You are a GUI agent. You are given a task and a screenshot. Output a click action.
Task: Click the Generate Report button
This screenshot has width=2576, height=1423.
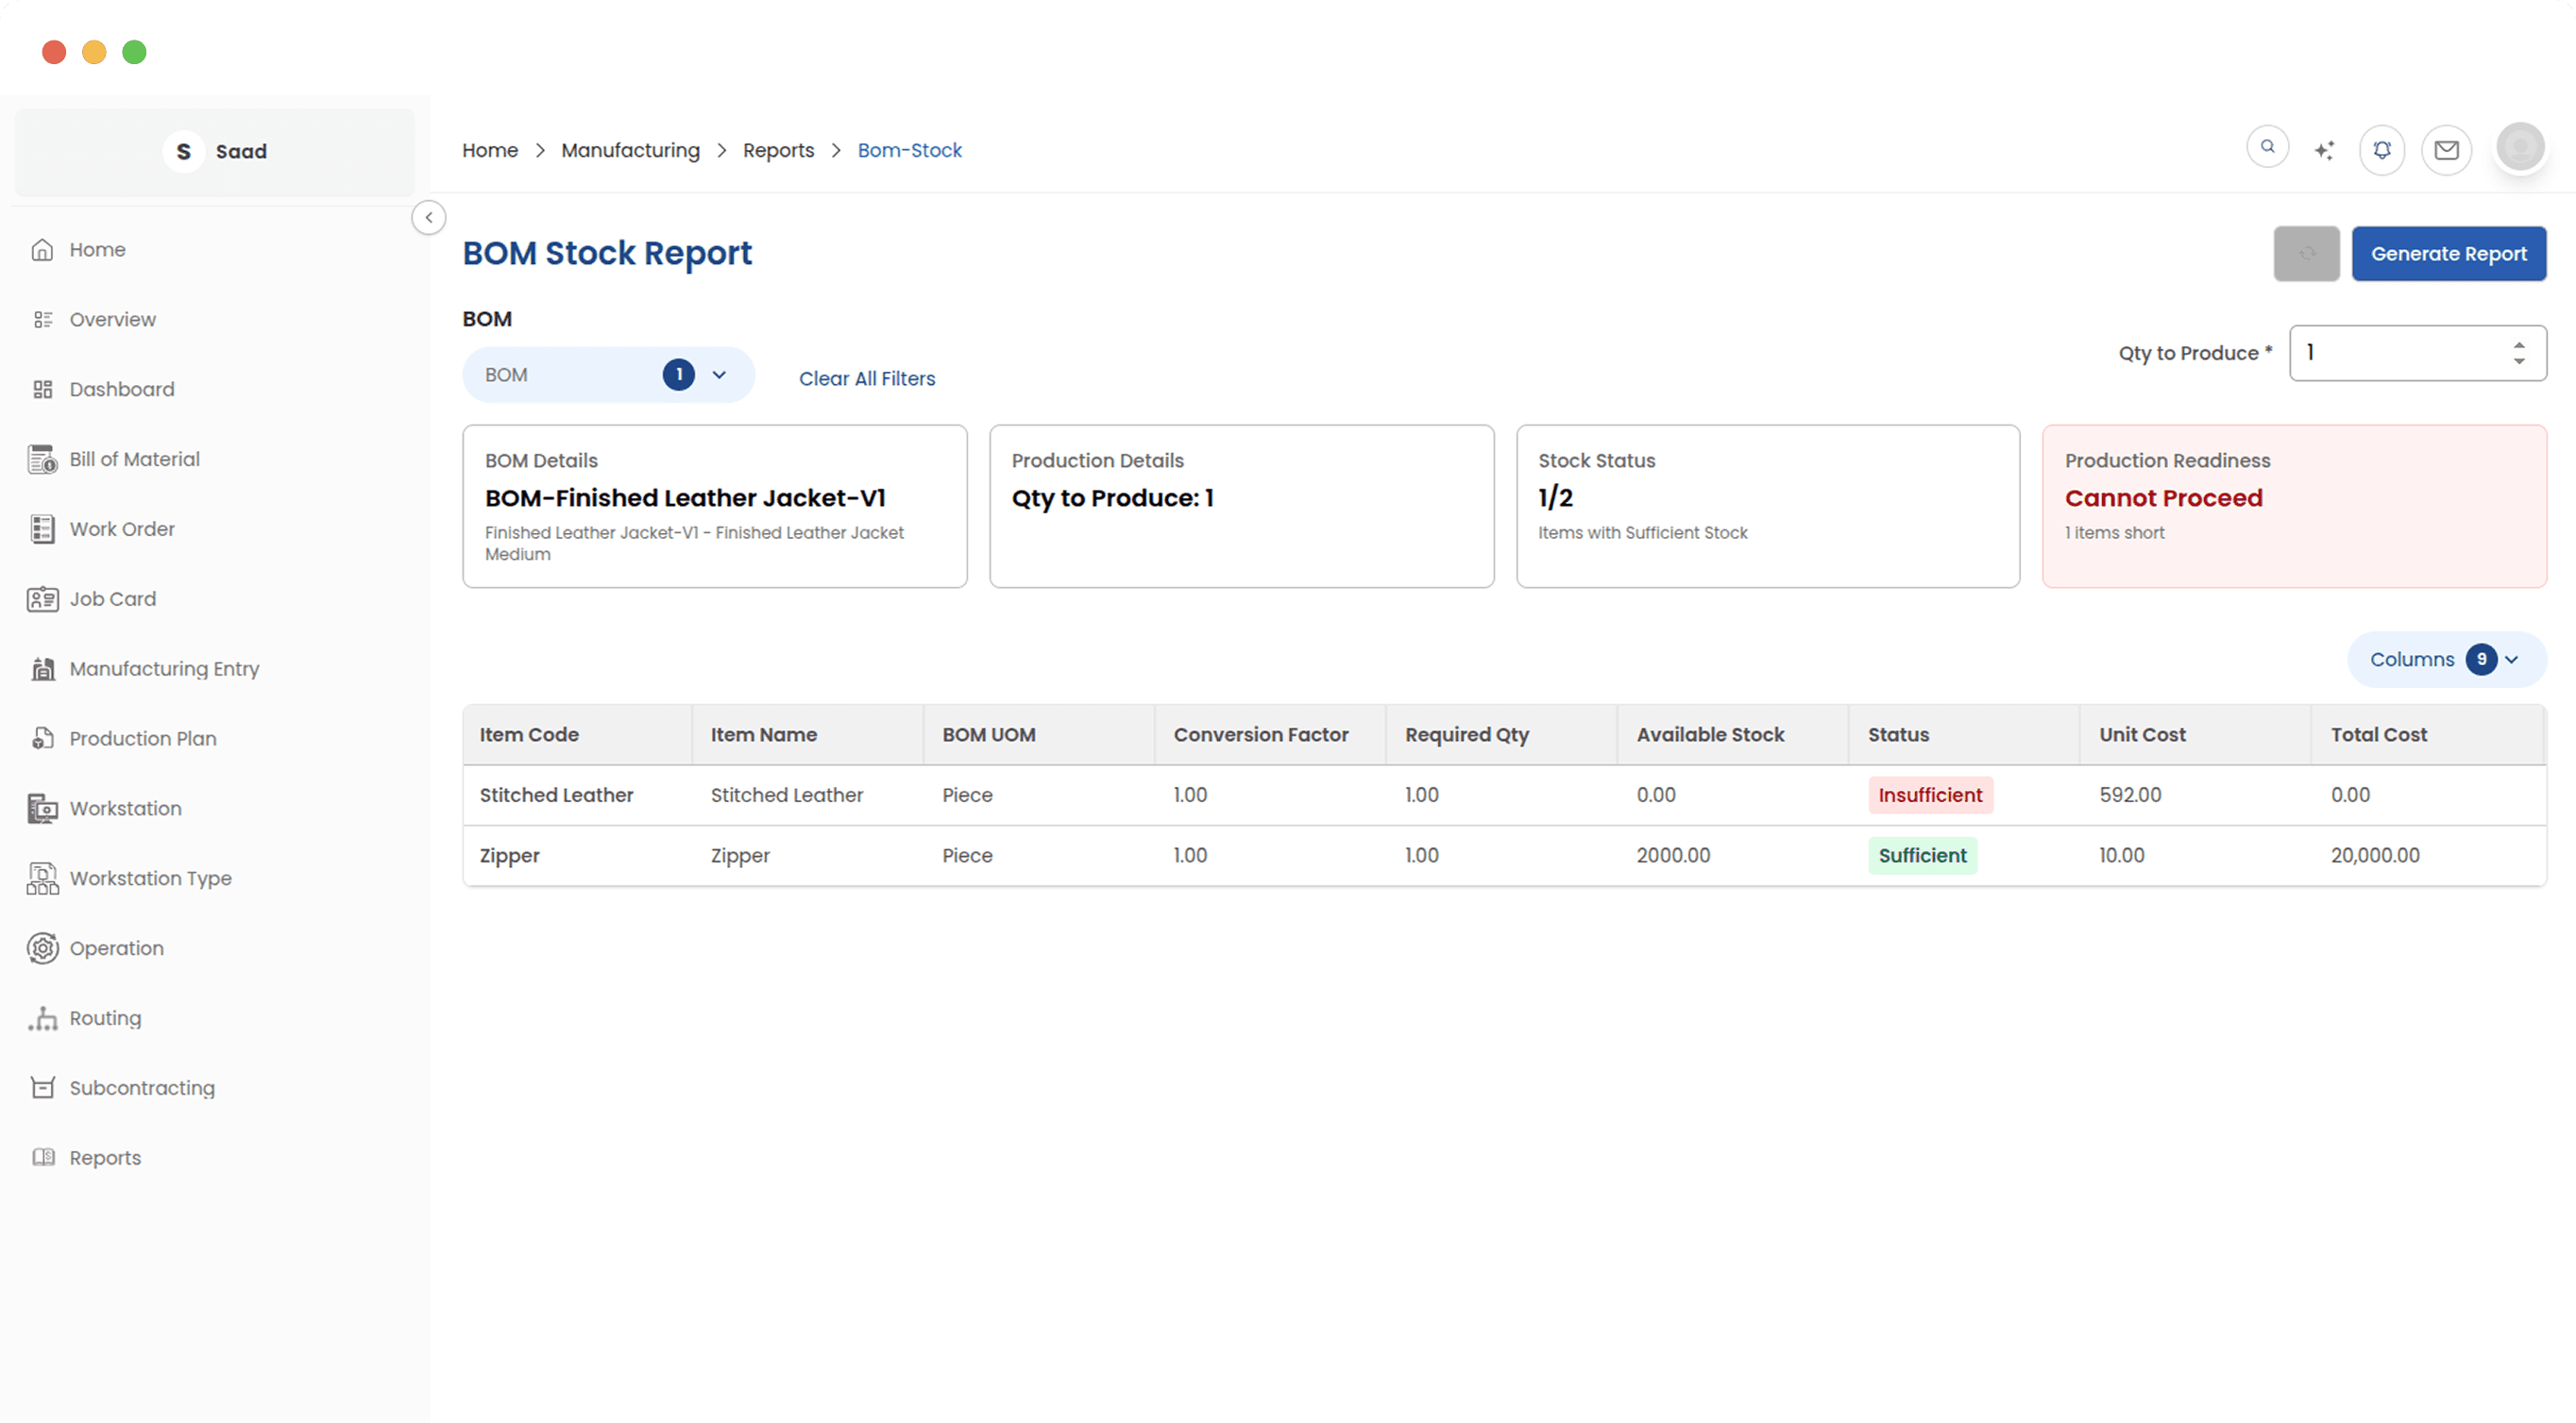[x=2449, y=254]
